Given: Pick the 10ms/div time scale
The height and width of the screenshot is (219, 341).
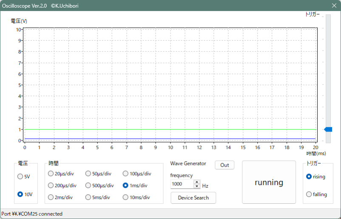Looking at the screenshot, I should click(125, 197).
